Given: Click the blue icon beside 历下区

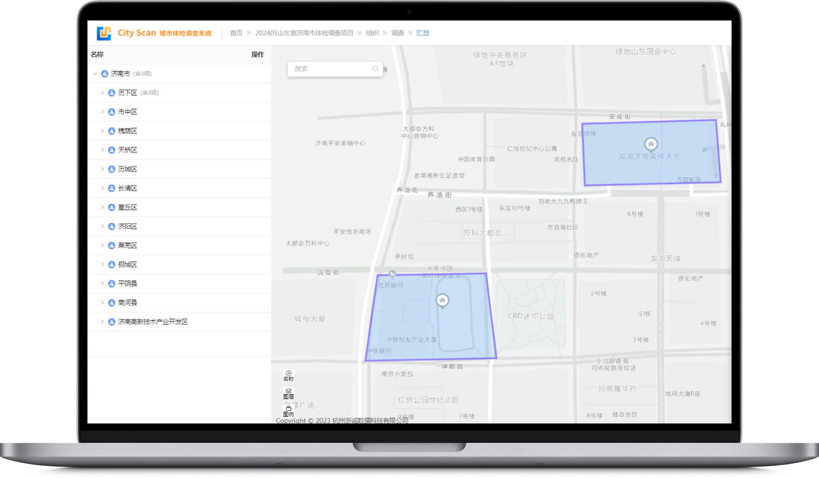Looking at the screenshot, I should [x=111, y=93].
